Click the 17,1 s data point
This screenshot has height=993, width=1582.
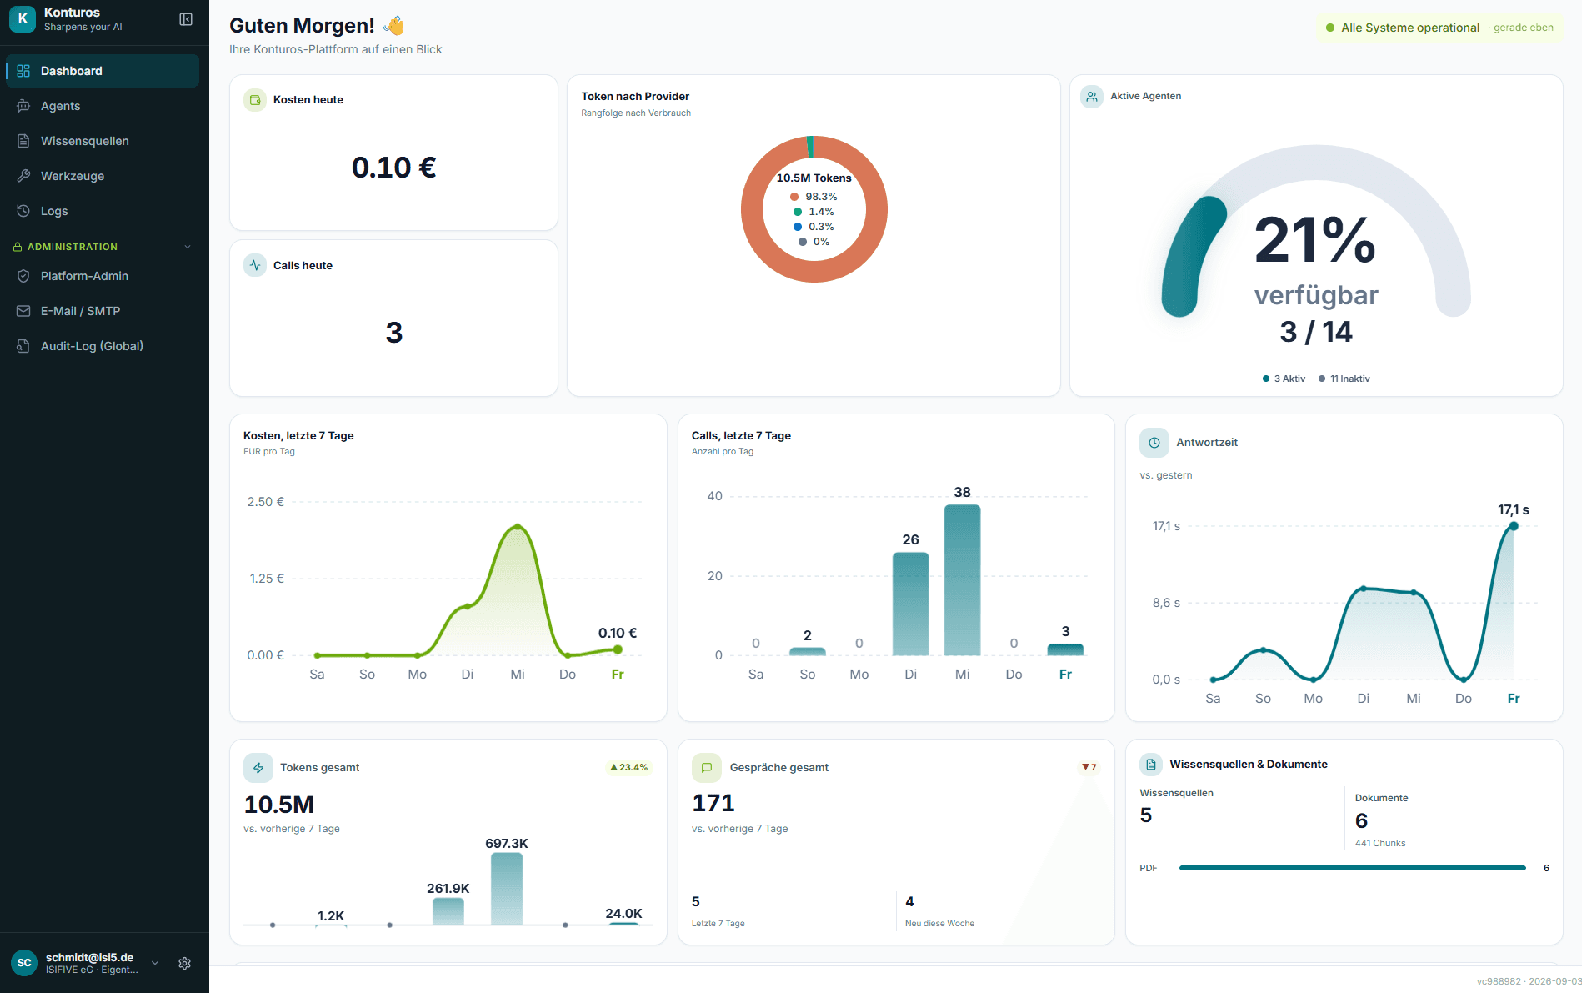1514,526
